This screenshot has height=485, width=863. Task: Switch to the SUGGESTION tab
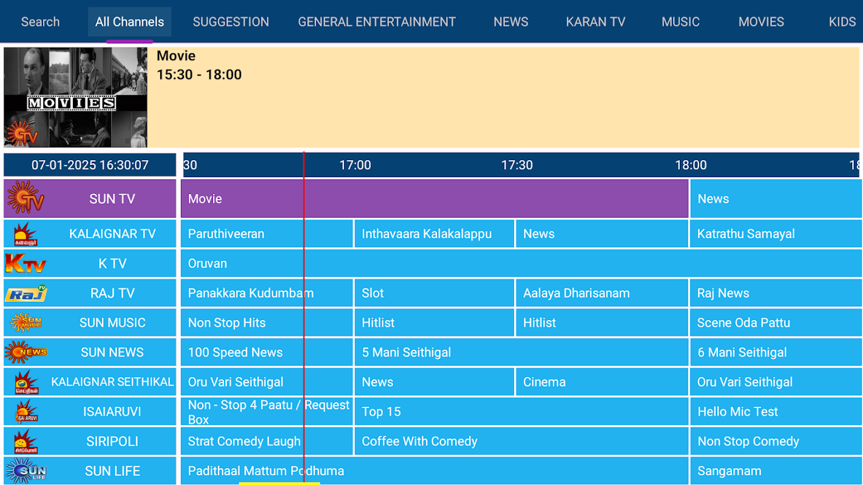pyautogui.click(x=231, y=22)
